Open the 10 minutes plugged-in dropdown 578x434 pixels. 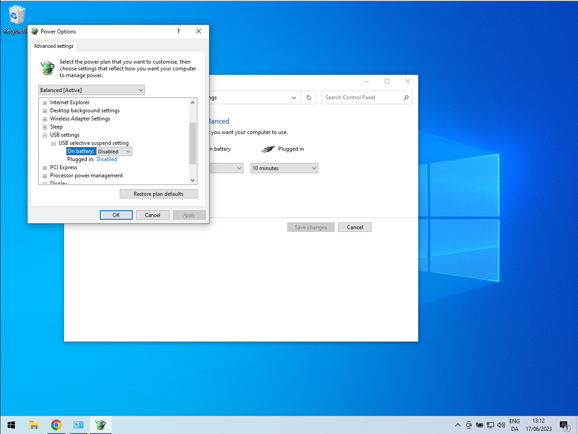pos(284,168)
